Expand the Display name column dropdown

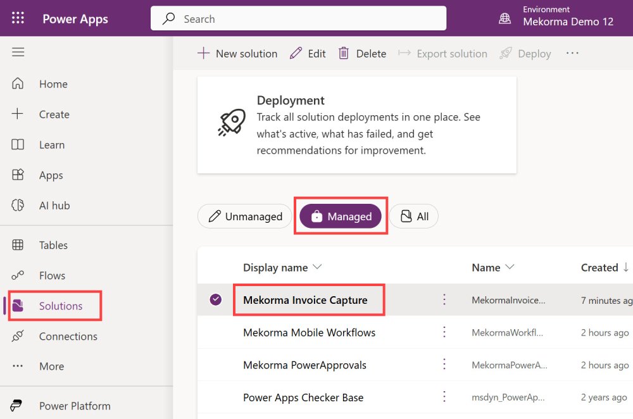click(x=317, y=267)
